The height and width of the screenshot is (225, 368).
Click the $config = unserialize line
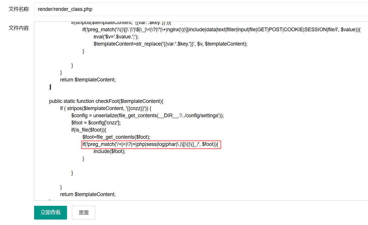(147, 116)
